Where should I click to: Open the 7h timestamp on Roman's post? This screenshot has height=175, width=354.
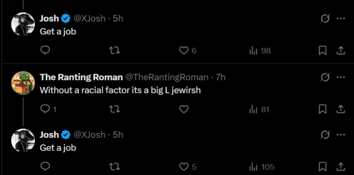point(220,77)
